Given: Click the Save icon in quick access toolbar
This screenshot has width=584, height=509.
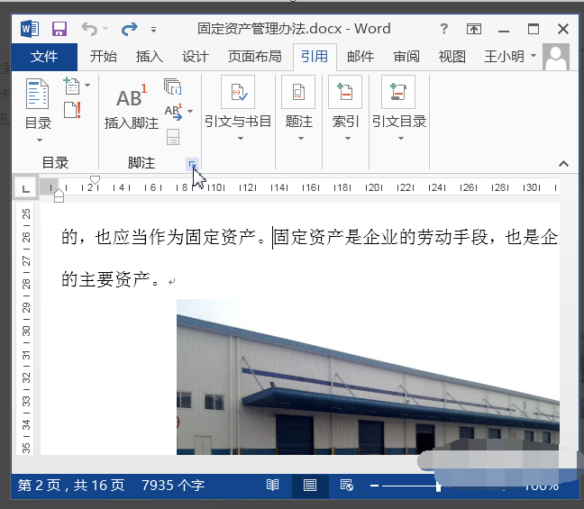Looking at the screenshot, I should point(59,29).
